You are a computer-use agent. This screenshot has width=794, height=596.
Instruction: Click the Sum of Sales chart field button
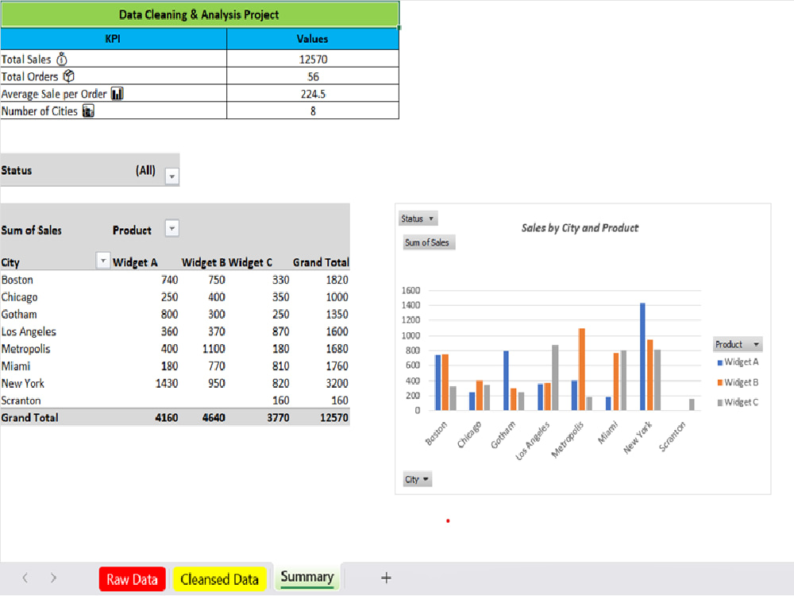point(429,242)
